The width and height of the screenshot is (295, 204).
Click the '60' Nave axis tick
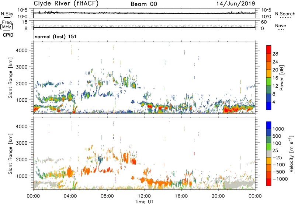pyautogui.click(x=264, y=22)
